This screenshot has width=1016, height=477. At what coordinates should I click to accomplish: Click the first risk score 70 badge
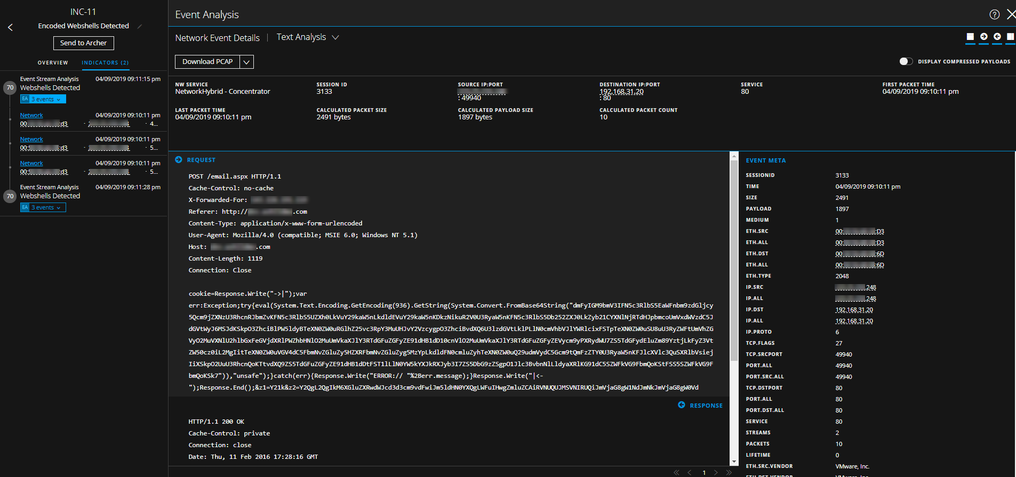pos(10,88)
